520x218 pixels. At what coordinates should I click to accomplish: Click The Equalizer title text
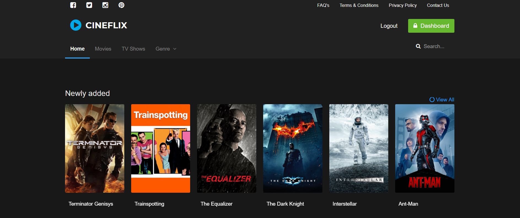217,204
